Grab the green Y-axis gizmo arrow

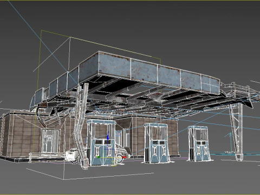[x=99, y=157]
